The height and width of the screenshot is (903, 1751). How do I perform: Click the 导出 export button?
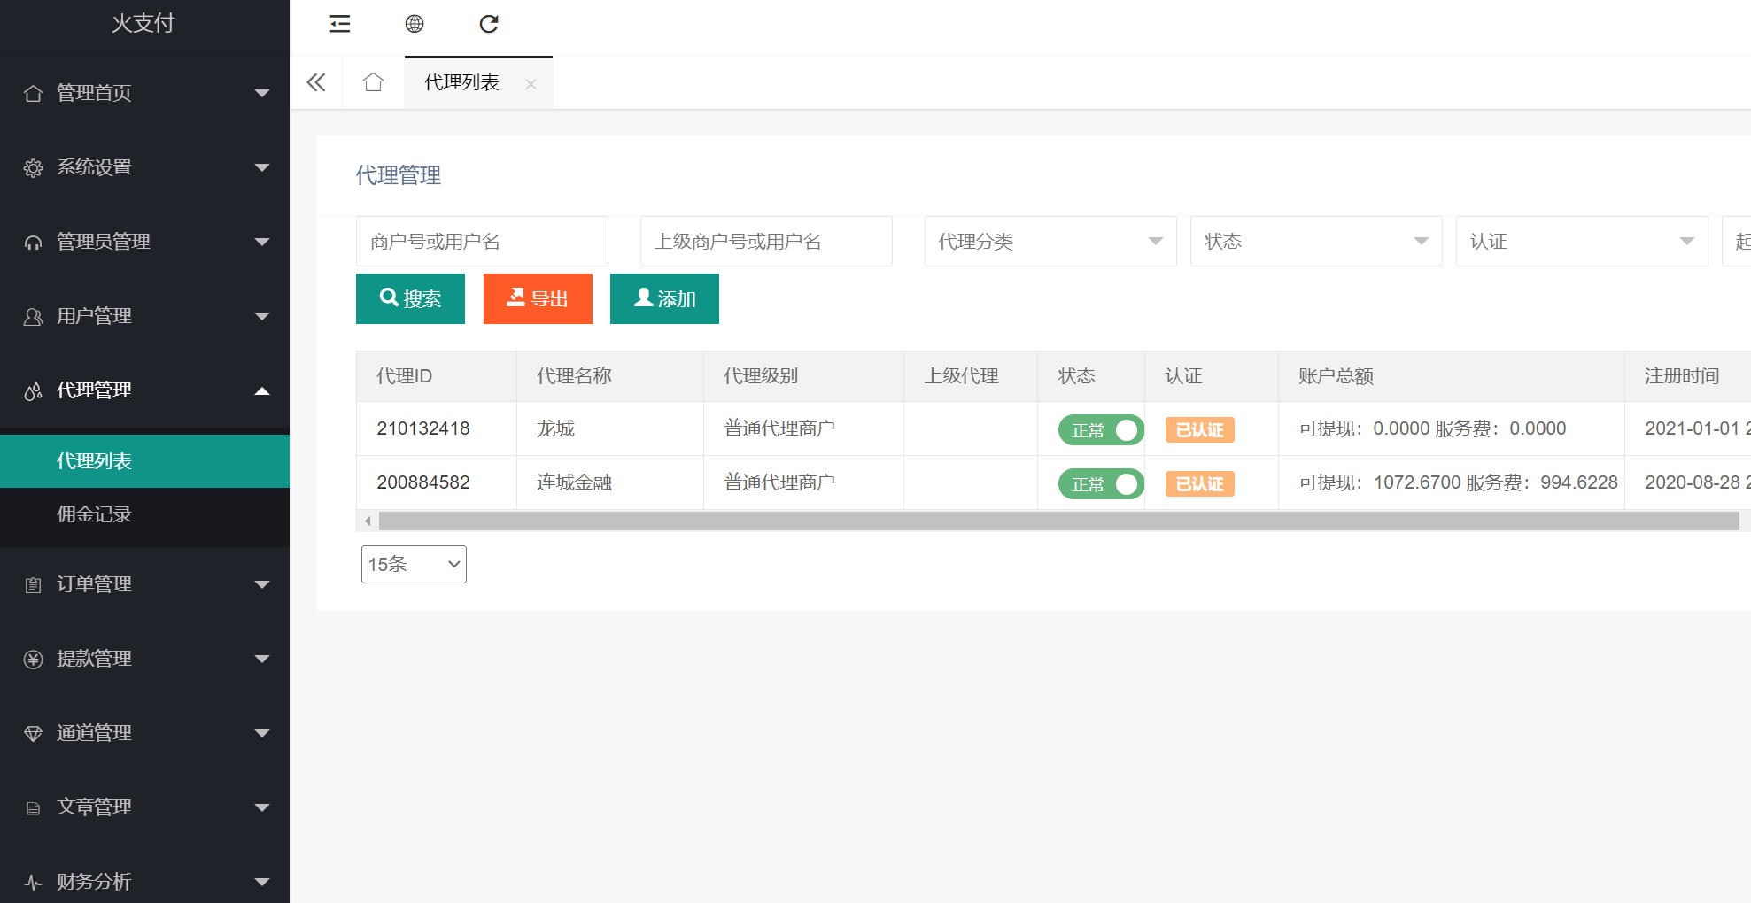click(538, 299)
